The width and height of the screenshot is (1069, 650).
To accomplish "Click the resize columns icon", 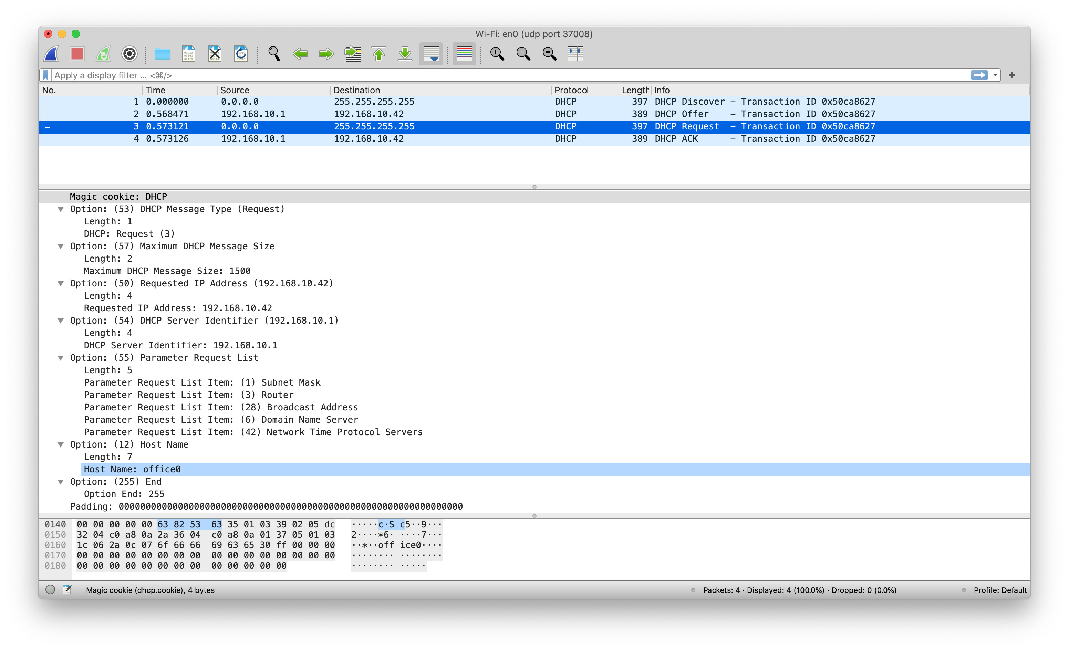I will tap(576, 54).
